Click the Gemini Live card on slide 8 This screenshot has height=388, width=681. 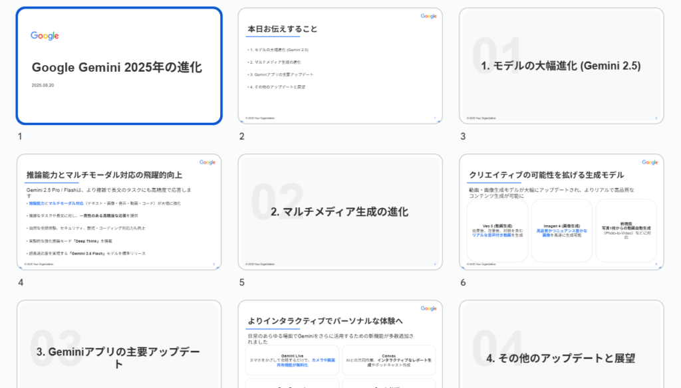(x=293, y=360)
